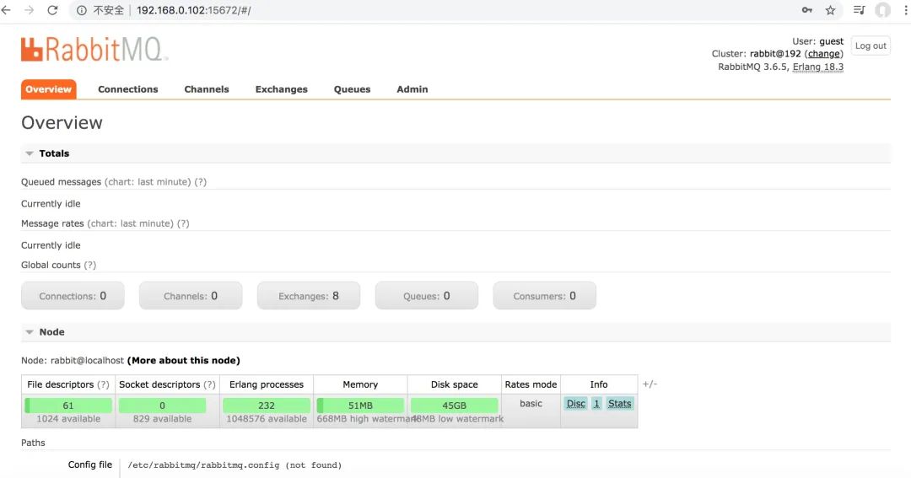The height and width of the screenshot is (478, 911).
Task: Click the RabbitMQ logo
Action: (x=94, y=49)
